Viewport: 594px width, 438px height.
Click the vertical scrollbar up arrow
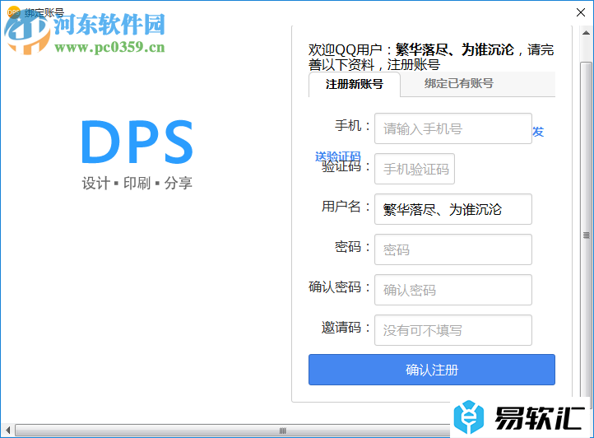point(586,33)
